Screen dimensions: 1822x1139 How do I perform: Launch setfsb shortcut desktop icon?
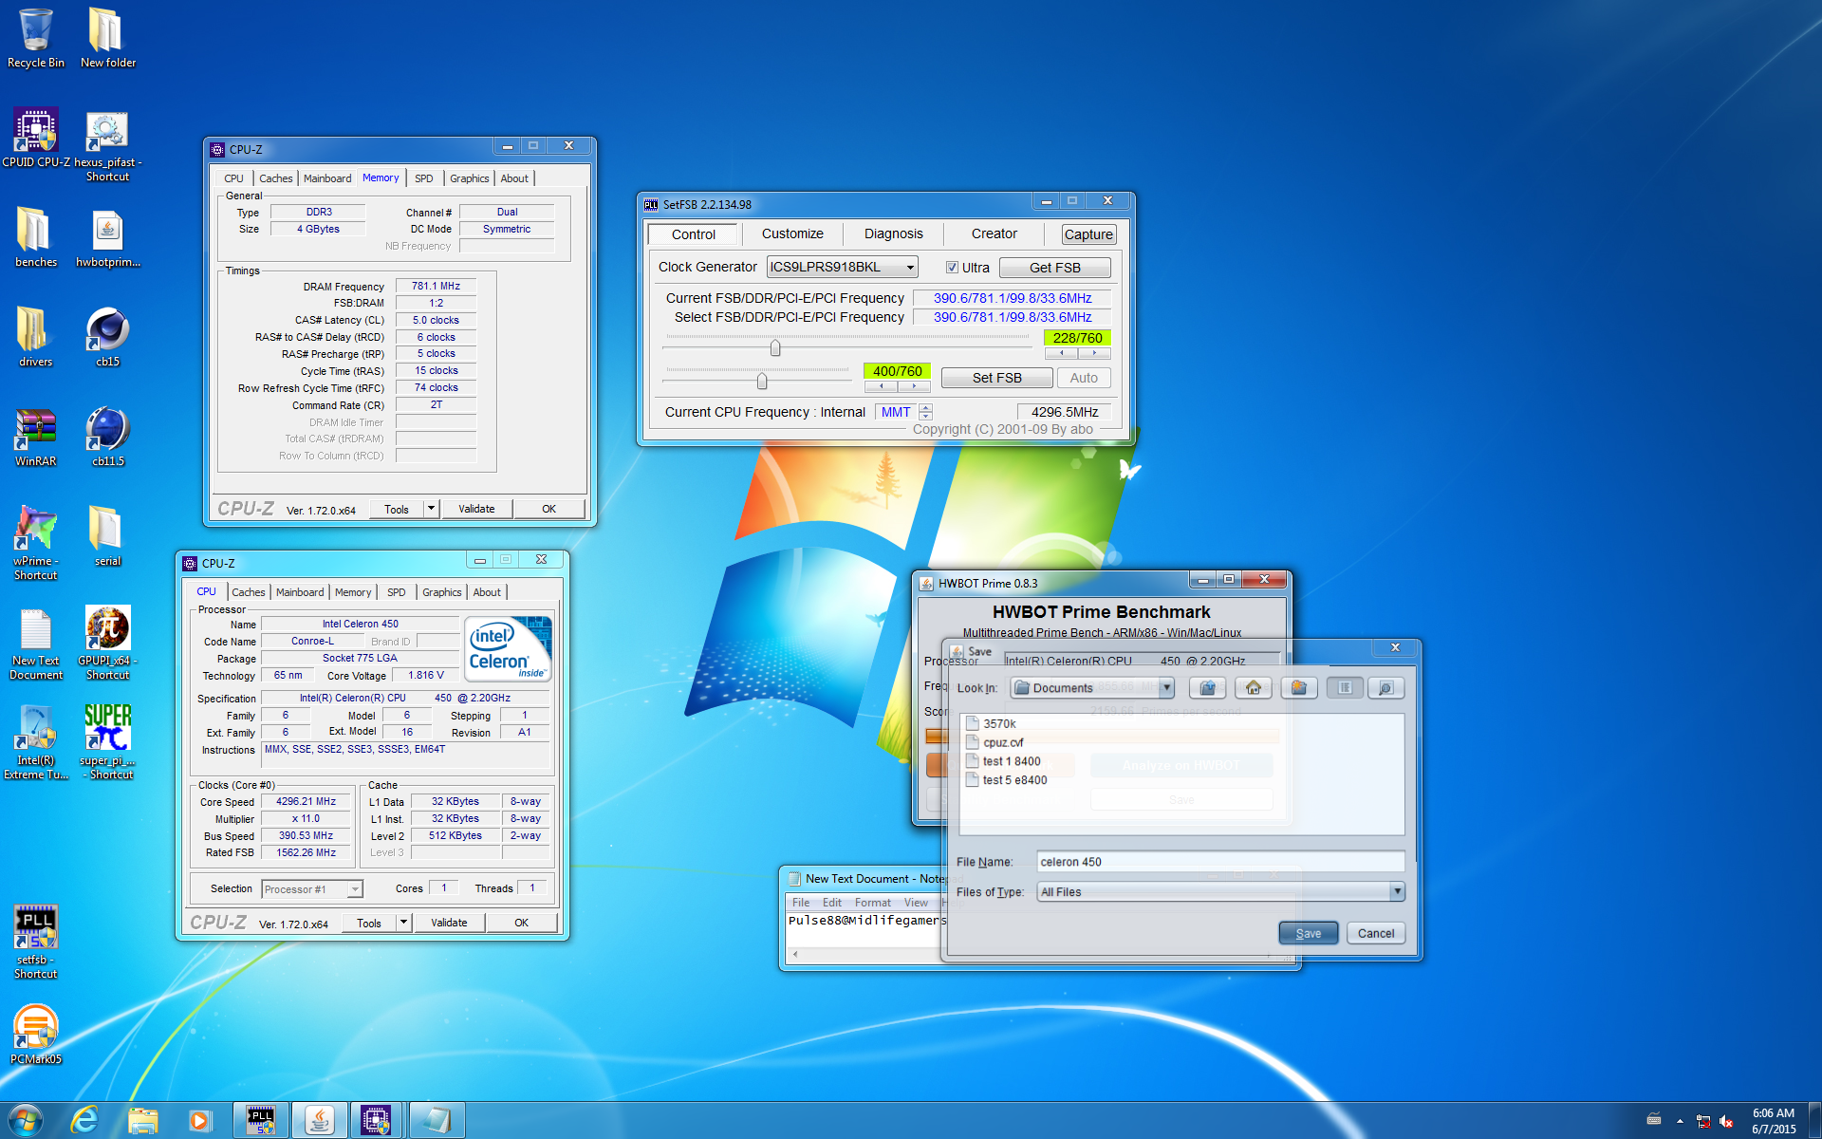pos(36,942)
